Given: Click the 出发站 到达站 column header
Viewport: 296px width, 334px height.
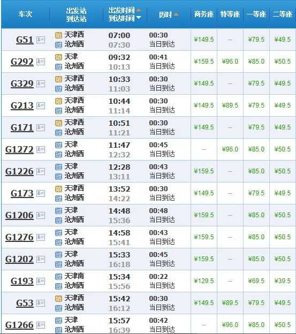Looking at the screenshot, I should coord(76,14).
